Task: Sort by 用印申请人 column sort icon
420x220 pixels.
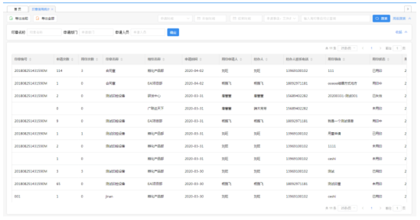Action: pyautogui.click(x=241, y=59)
